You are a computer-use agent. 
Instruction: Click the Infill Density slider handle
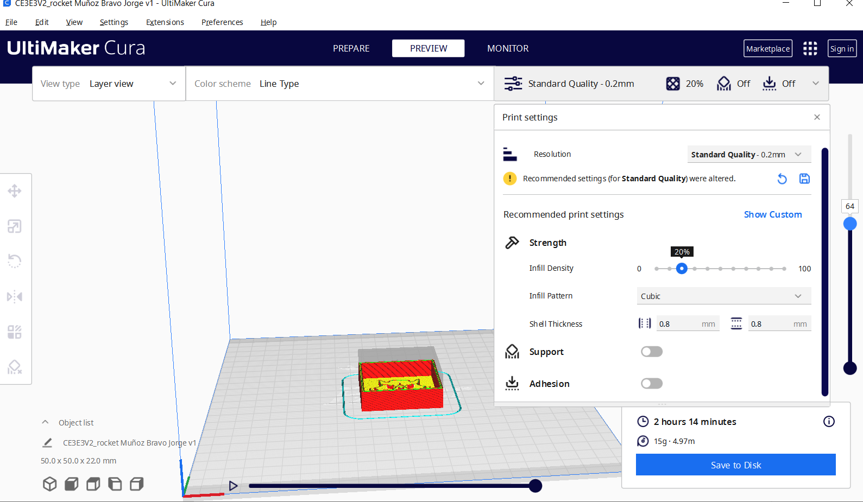pyautogui.click(x=682, y=268)
